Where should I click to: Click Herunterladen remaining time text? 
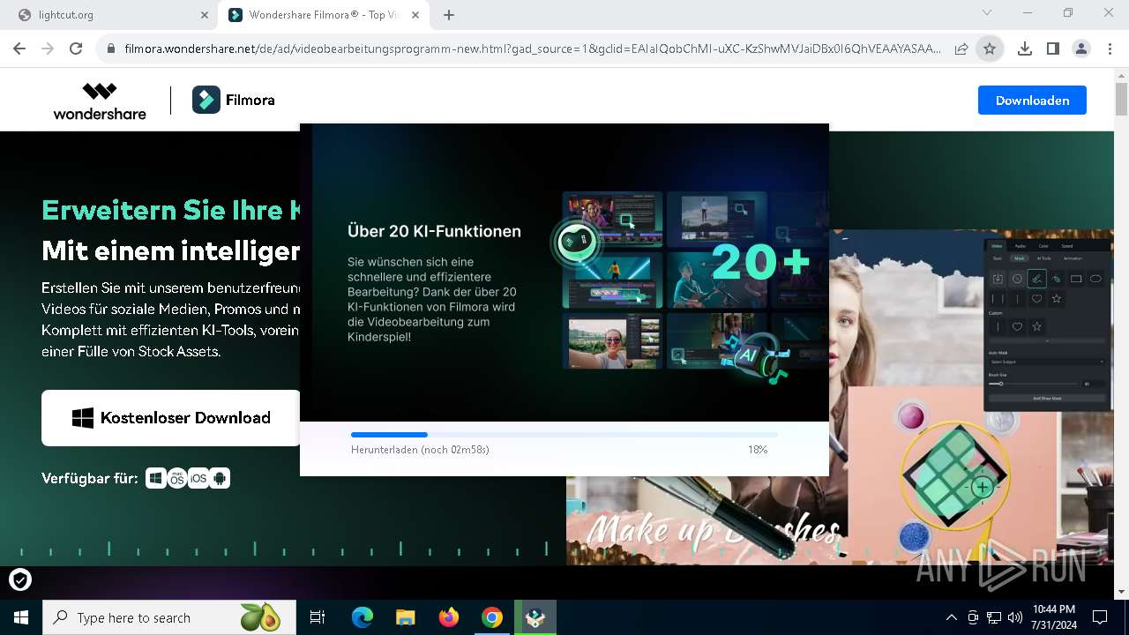(420, 450)
